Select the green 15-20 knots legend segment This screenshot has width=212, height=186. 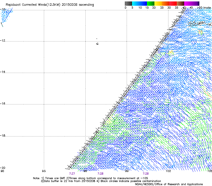[x=150, y=3]
